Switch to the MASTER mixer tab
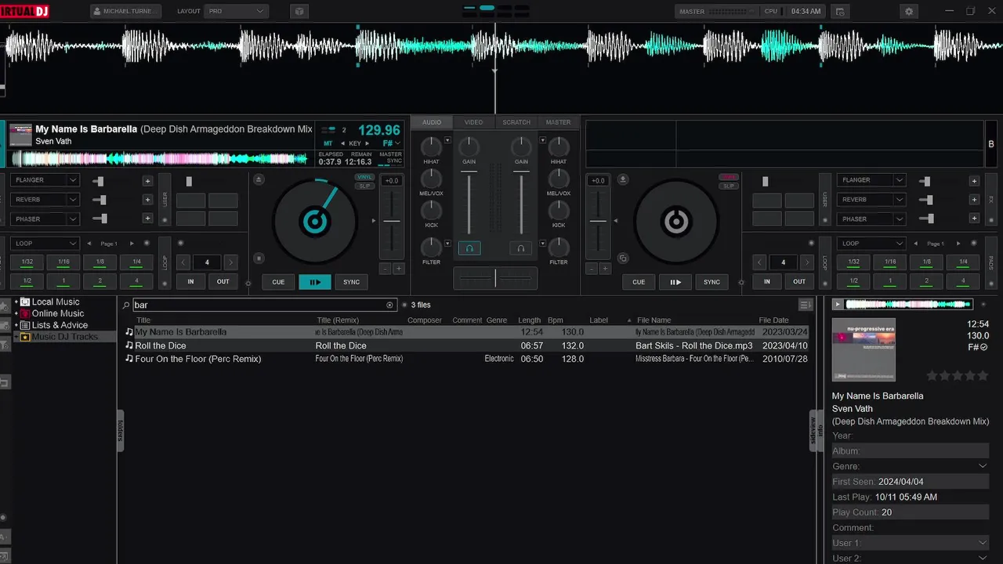 (558, 122)
